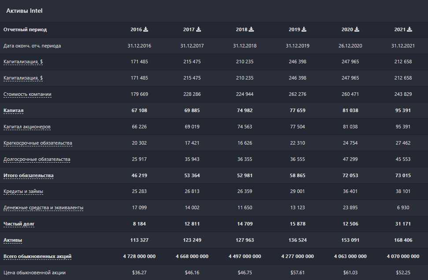Screen dimensions: 428x280
Task: Select the date 26.12.2020
Action: pos(350,46)
